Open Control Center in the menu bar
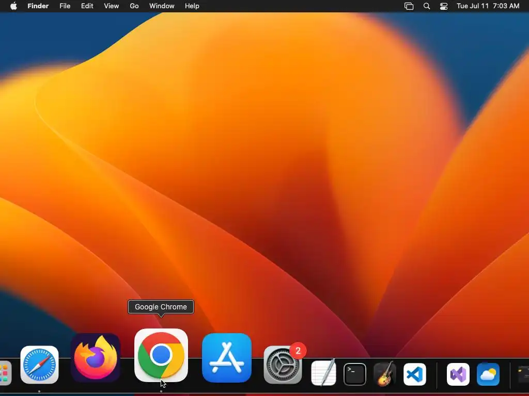Viewport: 529px width, 396px height. pyautogui.click(x=444, y=6)
